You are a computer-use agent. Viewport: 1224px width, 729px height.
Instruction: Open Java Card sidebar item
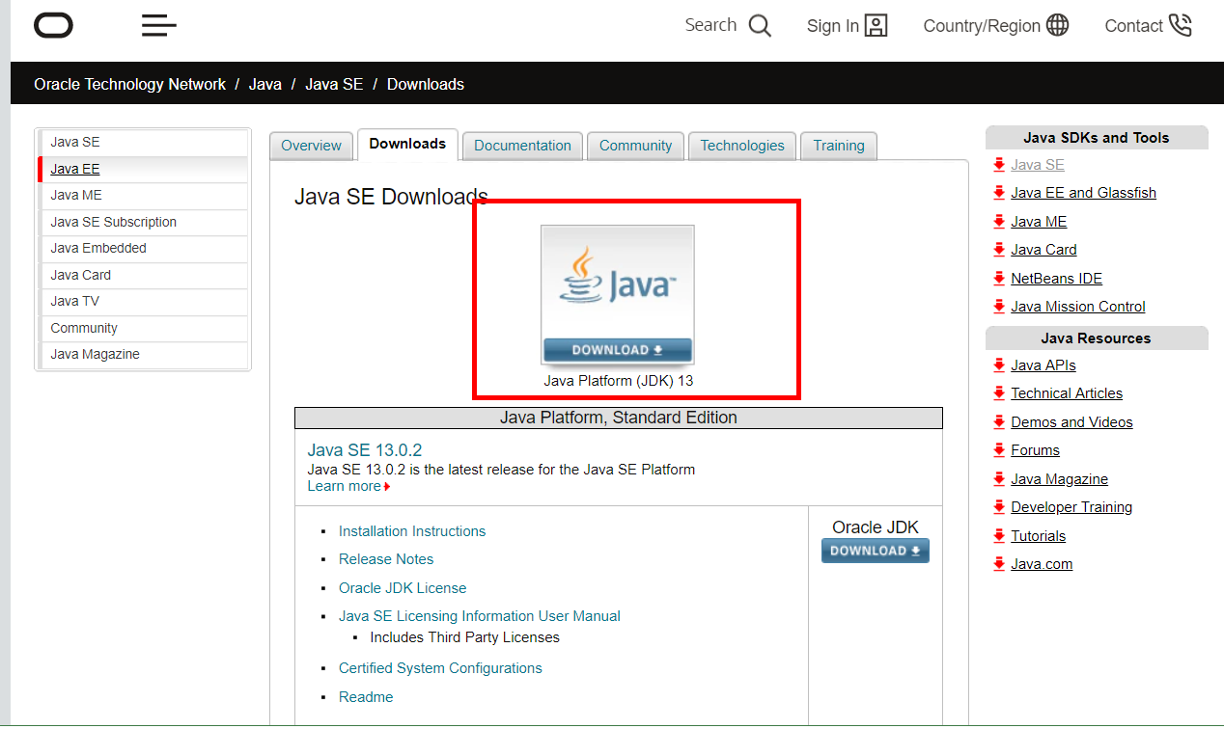pos(143,275)
